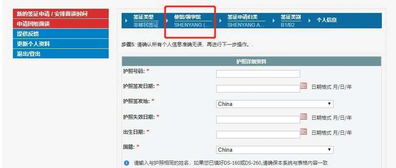Select 提供反馈 in the sidebar

61,34
